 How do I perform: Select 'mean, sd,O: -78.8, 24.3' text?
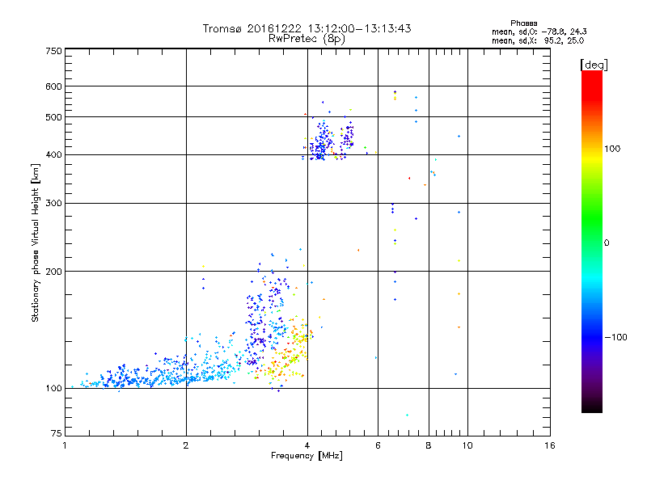coord(539,32)
